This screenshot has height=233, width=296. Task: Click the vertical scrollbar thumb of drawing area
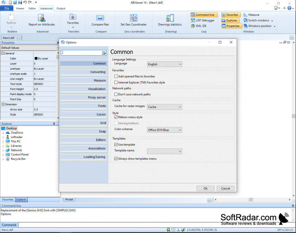click(x=294, y=116)
